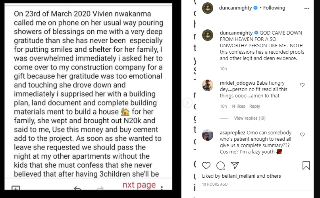The height and width of the screenshot is (198, 320).
Task: Click the post screenshot image
Action: point(89,95)
